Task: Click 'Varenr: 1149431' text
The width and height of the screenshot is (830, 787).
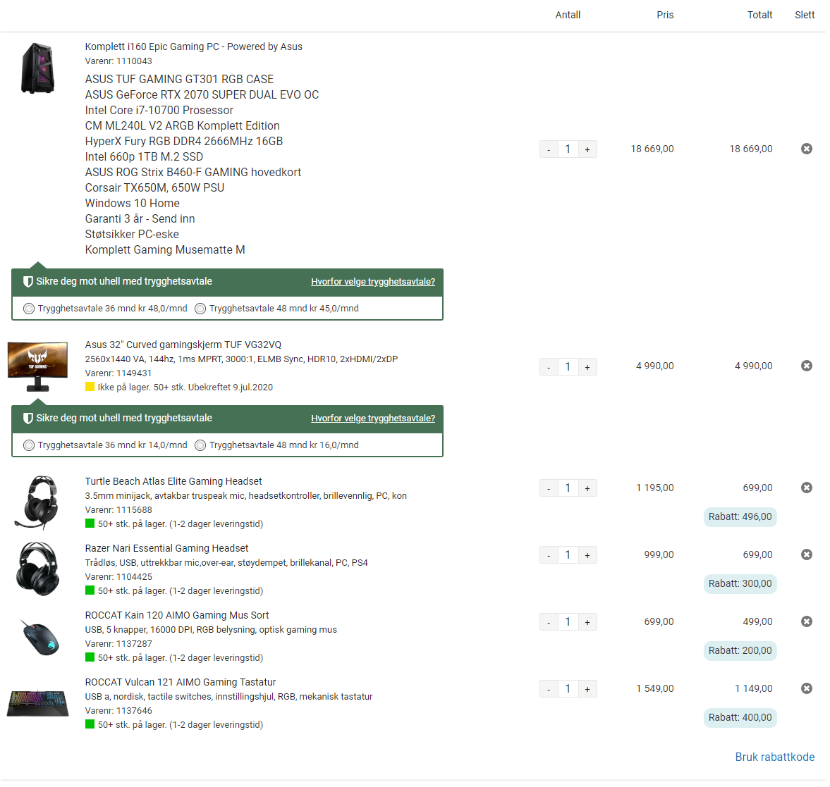Action: point(118,373)
